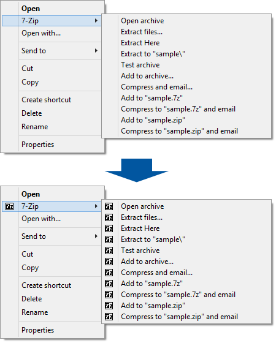Expand 7-Zip submenu arrow in the 7z-icon menu
The height and width of the screenshot is (343, 276).
(96, 206)
